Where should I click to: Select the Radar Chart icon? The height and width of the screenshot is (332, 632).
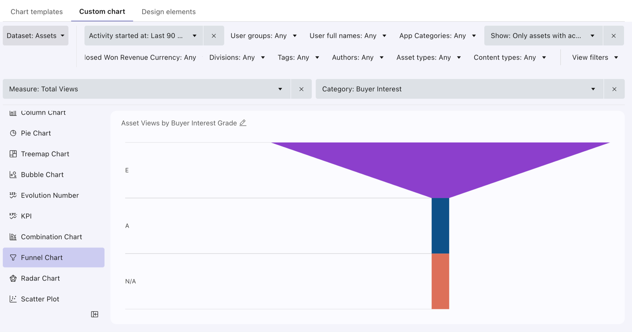click(13, 278)
